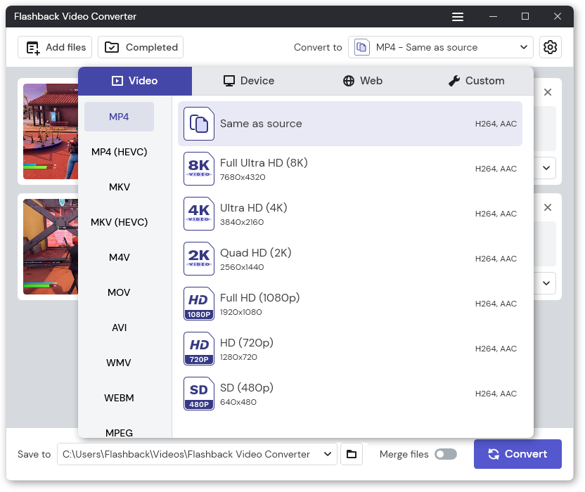Click the Add files button label
This screenshot has height=492, width=585.
[x=65, y=47]
